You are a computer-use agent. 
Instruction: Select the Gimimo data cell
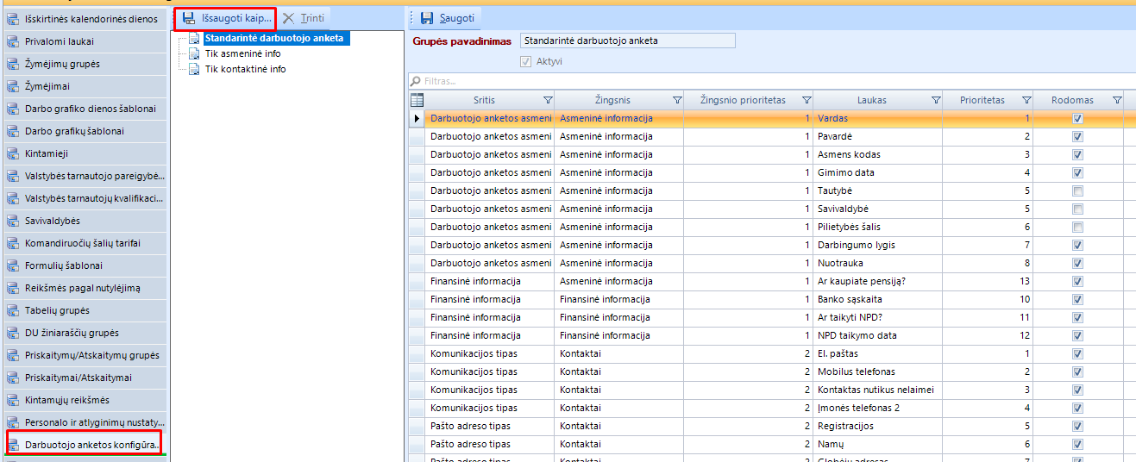coord(878,172)
